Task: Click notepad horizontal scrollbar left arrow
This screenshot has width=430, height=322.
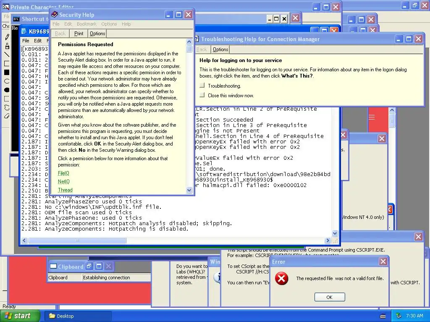Action: (x=24, y=240)
